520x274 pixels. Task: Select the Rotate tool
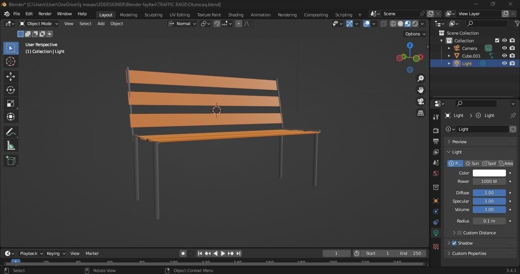coord(11,90)
